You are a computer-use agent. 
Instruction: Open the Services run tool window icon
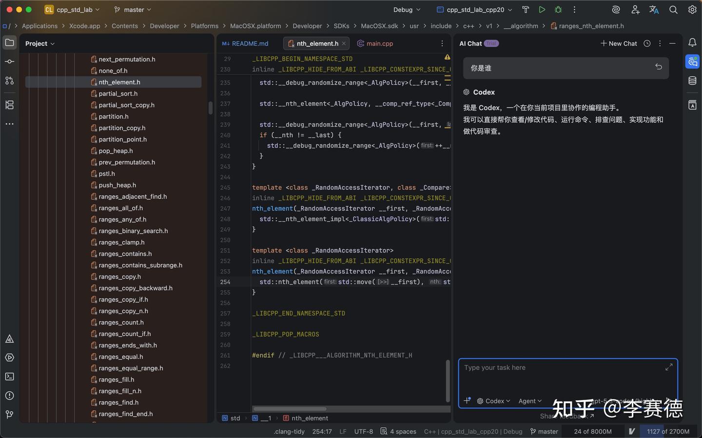[x=9, y=358]
